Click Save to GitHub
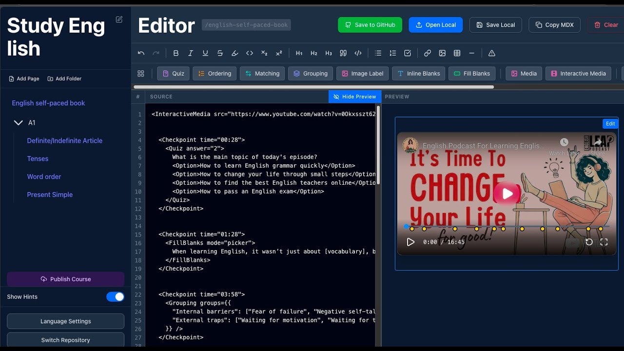624x351 pixels. [370, 25]
